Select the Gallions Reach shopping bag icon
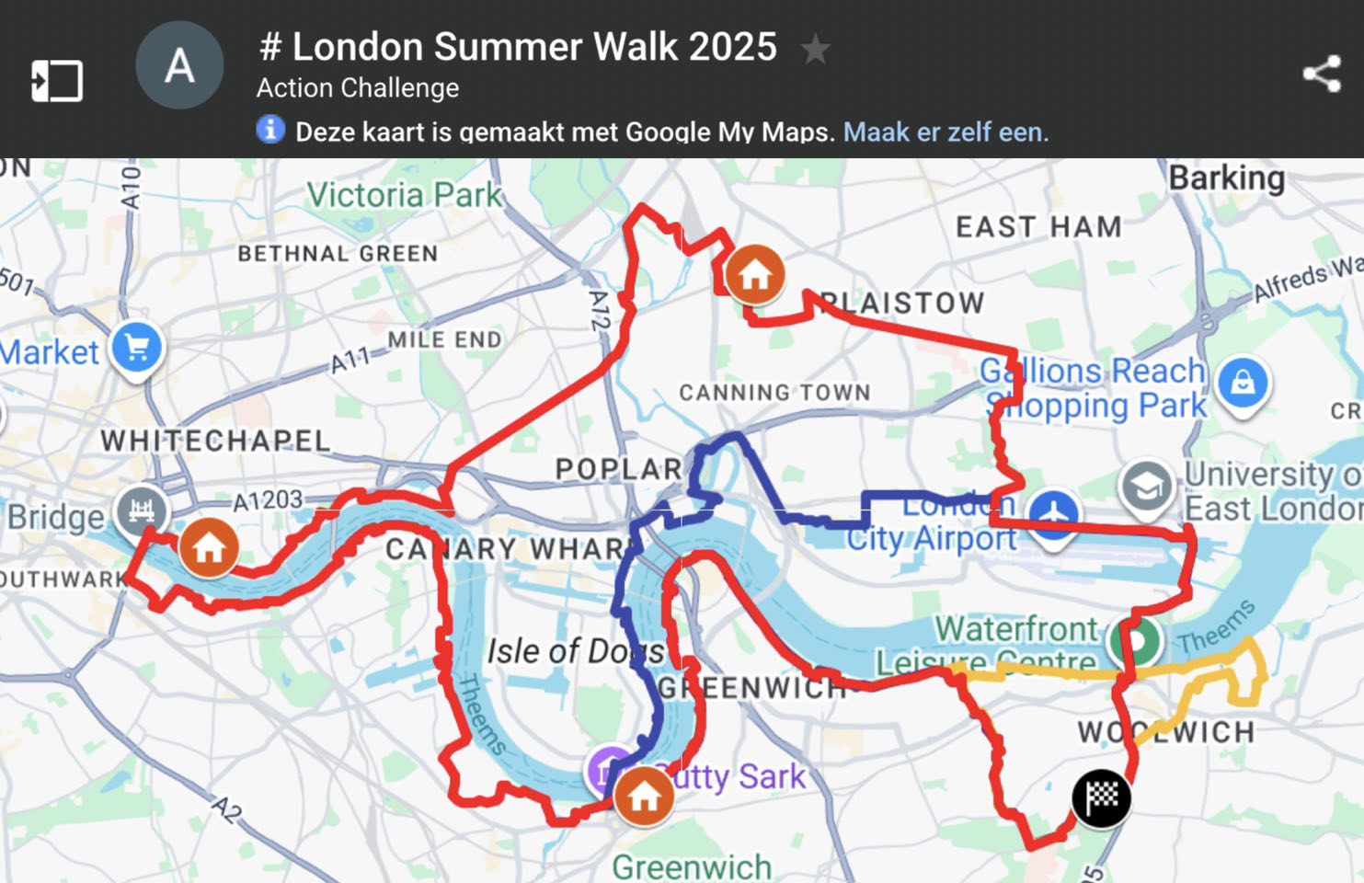The image size is (1364, 883). click(1243, 383)
